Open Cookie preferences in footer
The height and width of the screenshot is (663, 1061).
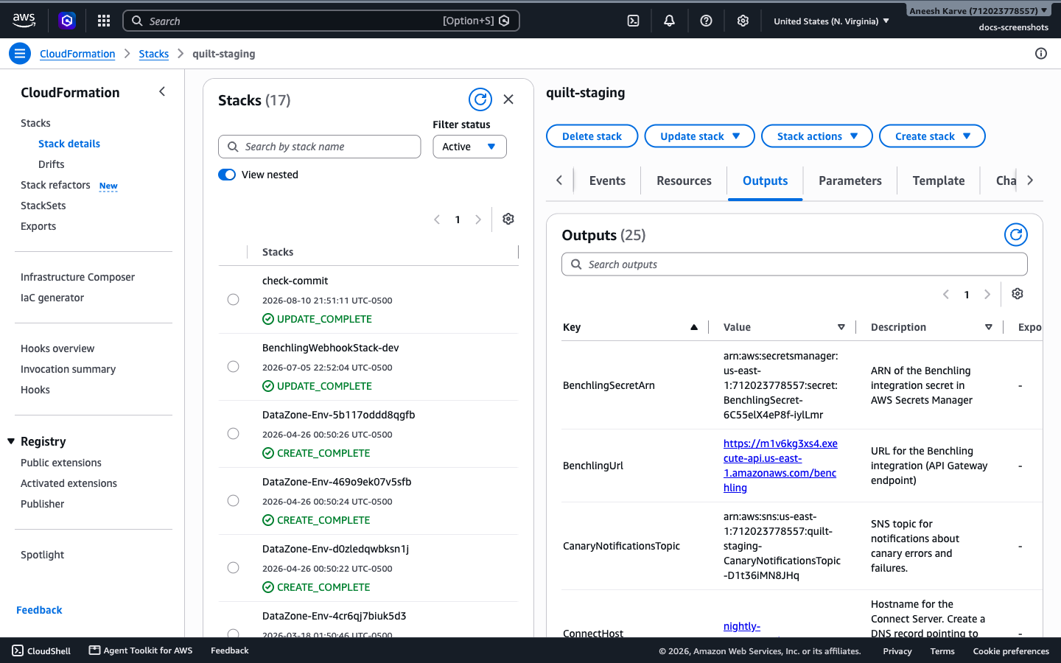(1011, 651)
